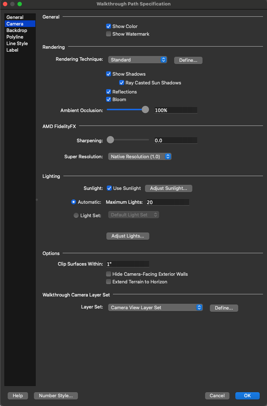
Task: Enable Extend Terrain to Horizon
Action: (x=109, y=282)
